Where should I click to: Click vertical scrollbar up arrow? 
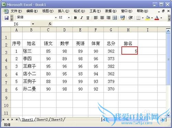coord(168,31)
